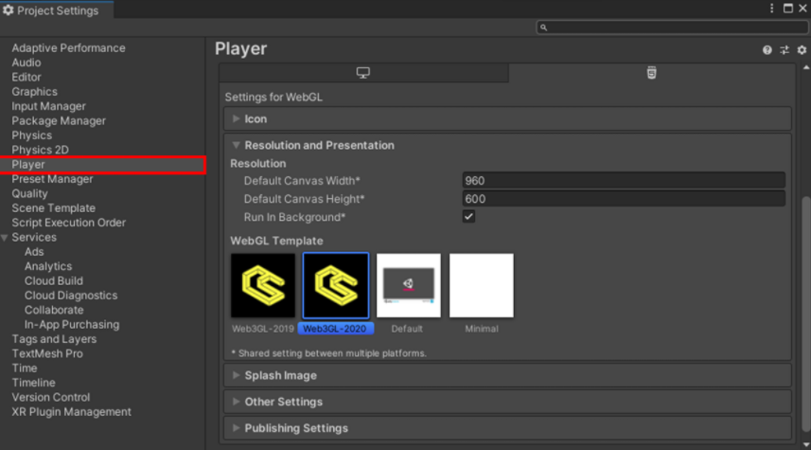The image size is (811, 450).
Task: Open Script Execution Order settings
Action: (x=68, y=223)
